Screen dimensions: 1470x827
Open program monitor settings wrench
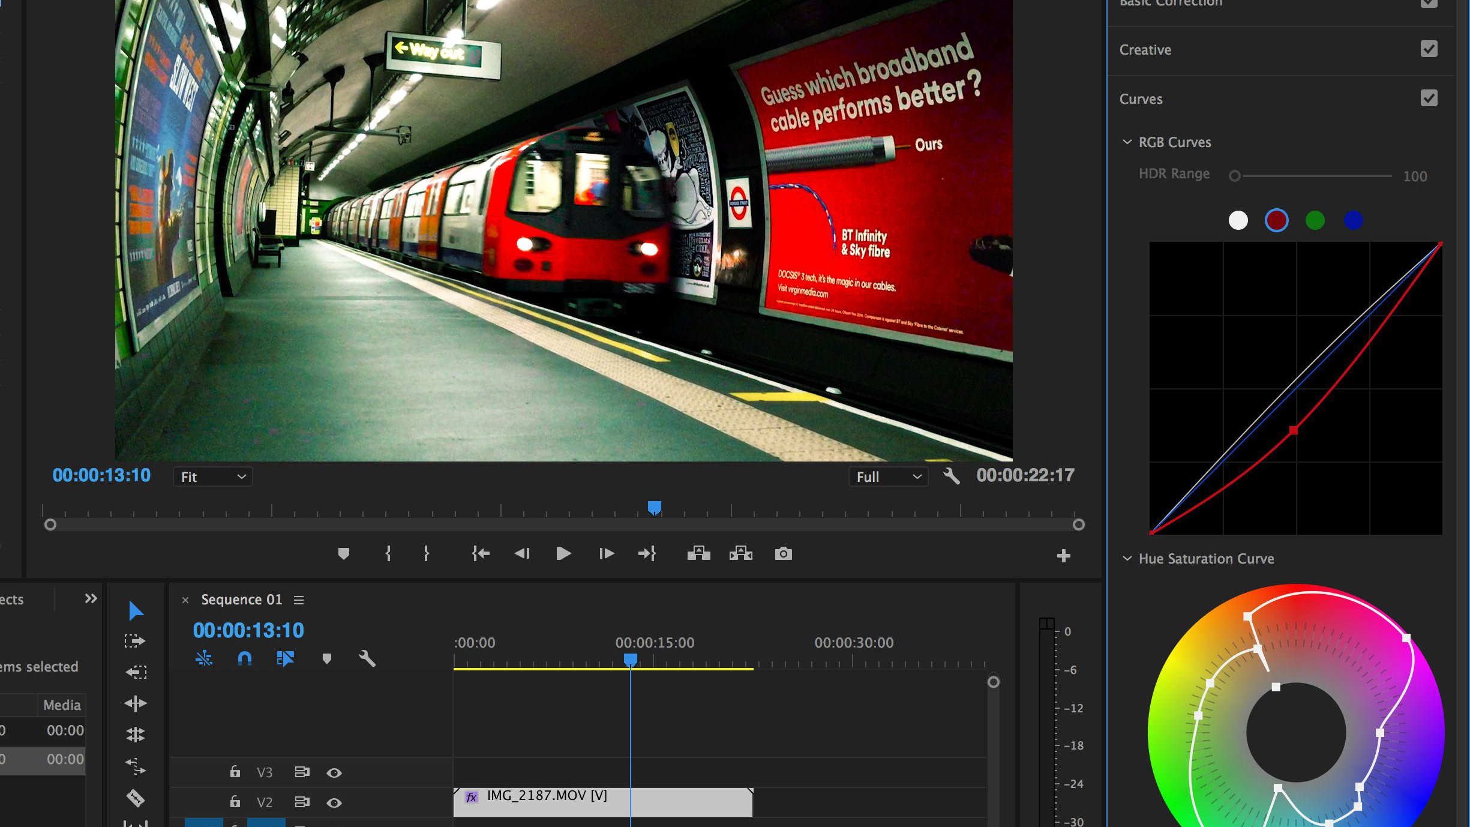(951, 476)
